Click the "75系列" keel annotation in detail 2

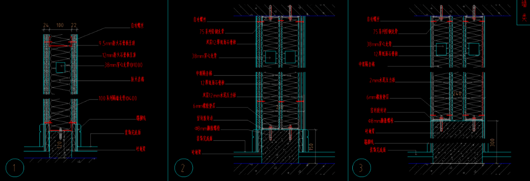pos(212,32)
